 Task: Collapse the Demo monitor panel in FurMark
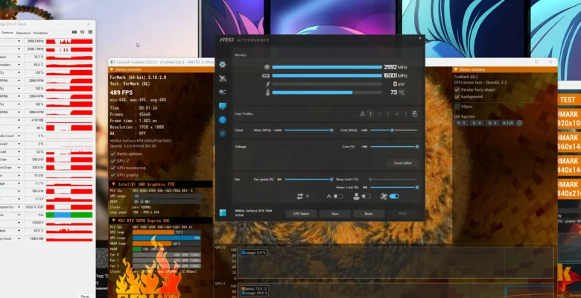pos(112,69)
